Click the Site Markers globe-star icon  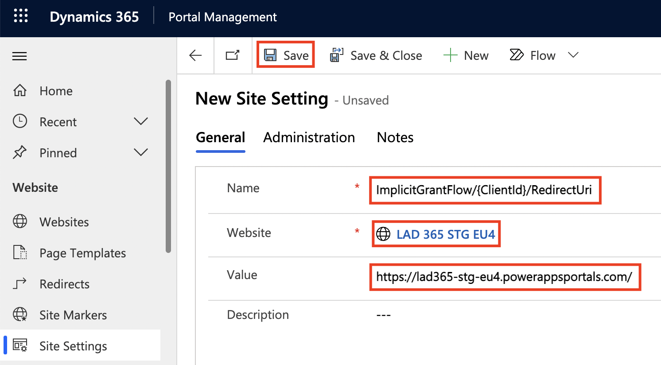tap(20, 314)
